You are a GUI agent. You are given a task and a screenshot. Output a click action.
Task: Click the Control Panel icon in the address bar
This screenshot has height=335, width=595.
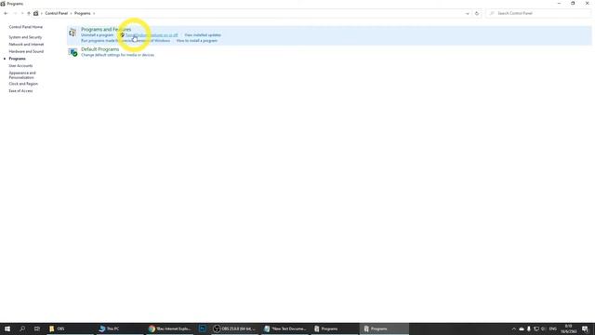coord(36,13)
